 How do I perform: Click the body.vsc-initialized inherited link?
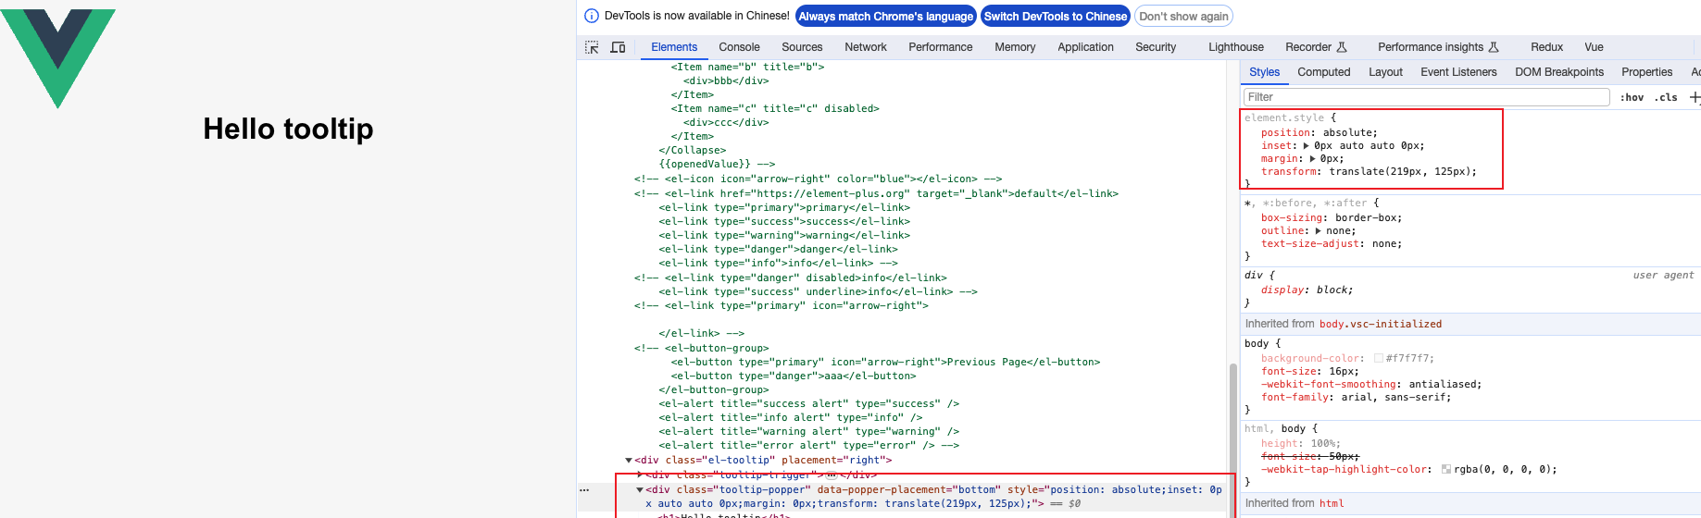(x=1381, y=324)
